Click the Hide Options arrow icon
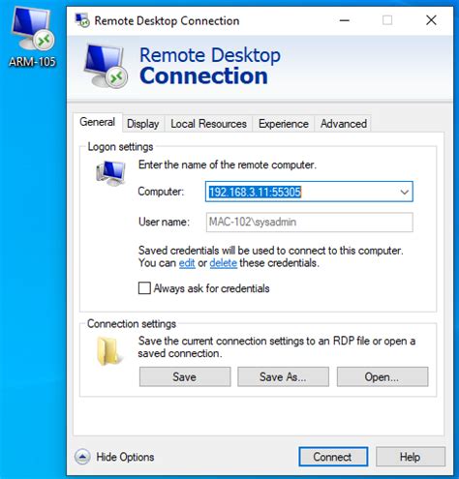 click(82, 457)
